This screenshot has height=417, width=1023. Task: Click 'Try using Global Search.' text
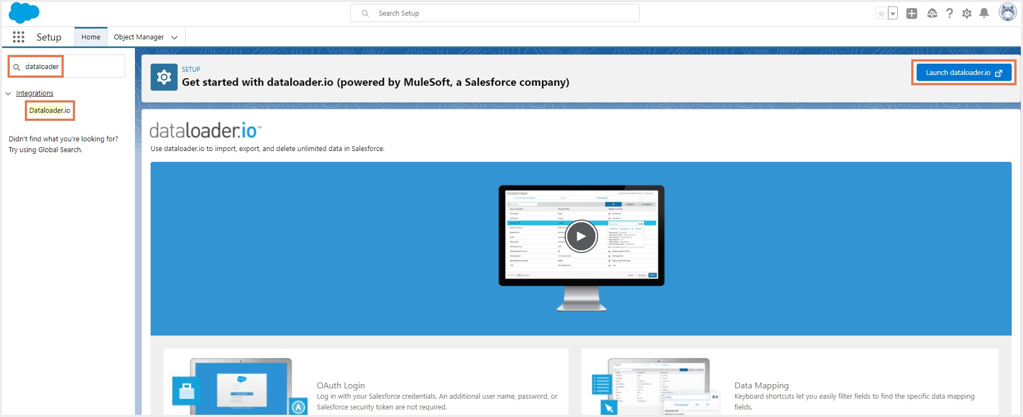tap(45, 149)
